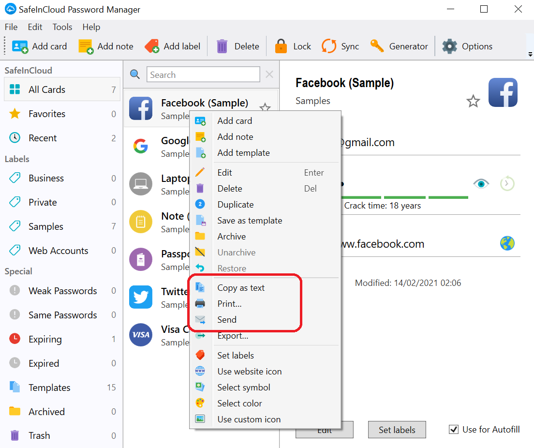Click the search magnifier icon
This screenshot has height=448, width=534.
pos(135,75)
